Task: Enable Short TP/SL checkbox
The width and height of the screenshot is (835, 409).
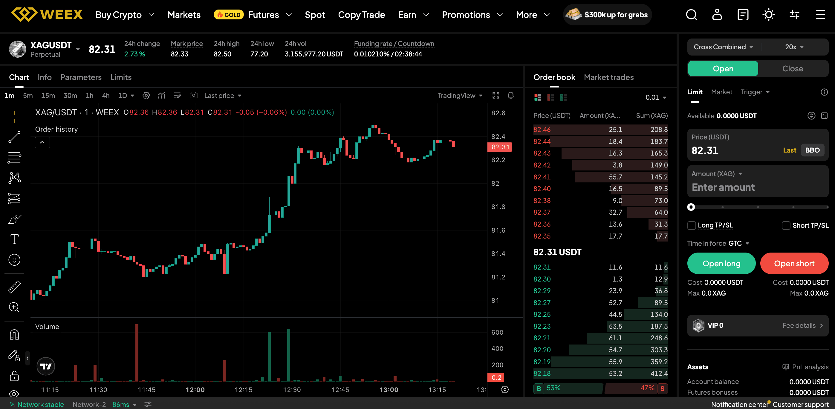Action: tap(786, 225)
